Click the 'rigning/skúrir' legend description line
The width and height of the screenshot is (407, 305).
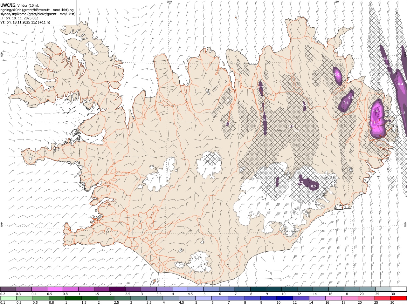tap(37, 10)
